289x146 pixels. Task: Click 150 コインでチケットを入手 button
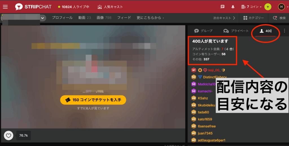click(x=93, y=100)
